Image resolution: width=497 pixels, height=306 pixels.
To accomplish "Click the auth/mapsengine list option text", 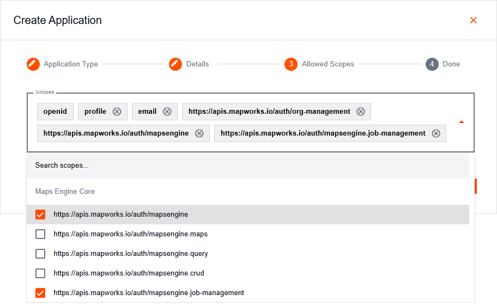I will click(121, 215).
